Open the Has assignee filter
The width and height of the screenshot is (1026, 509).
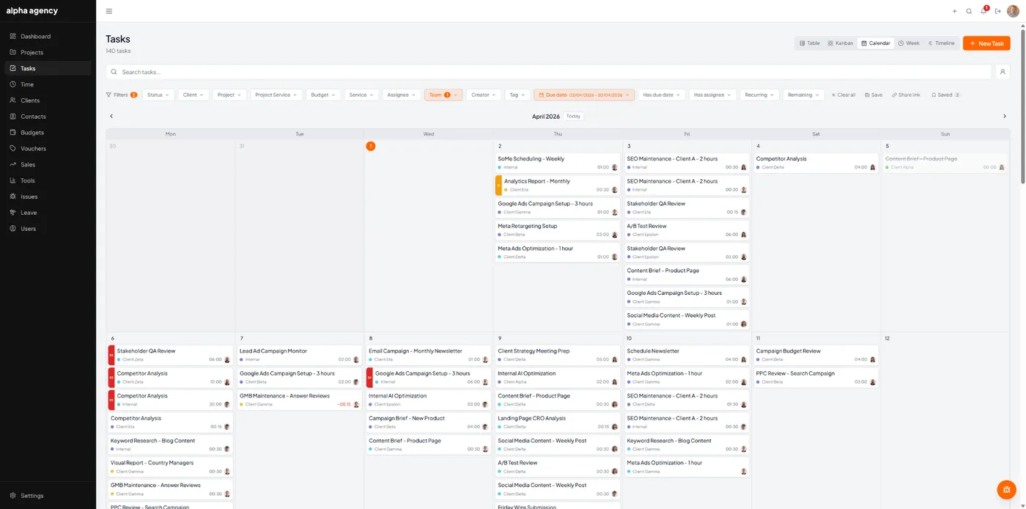click(x=712, y=95)
